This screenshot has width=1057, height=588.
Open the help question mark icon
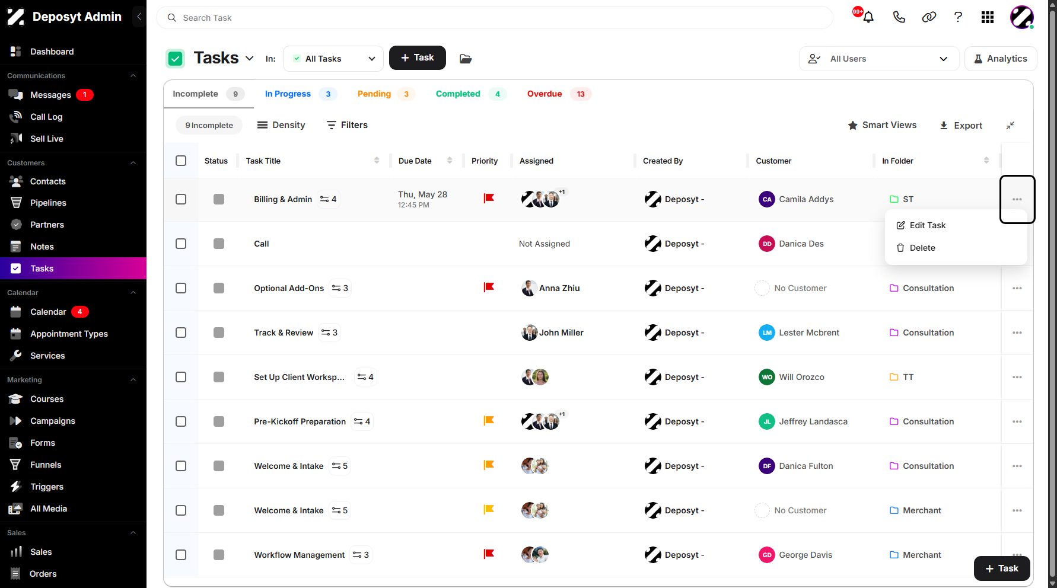click(958, 17)
